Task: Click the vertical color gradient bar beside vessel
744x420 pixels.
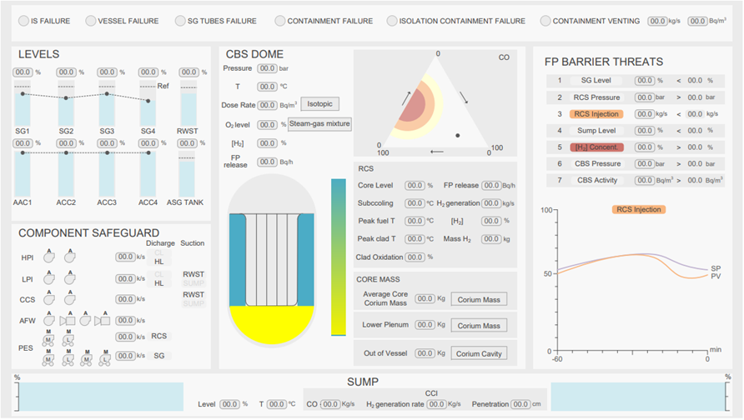Action: [x=338, y=257]
